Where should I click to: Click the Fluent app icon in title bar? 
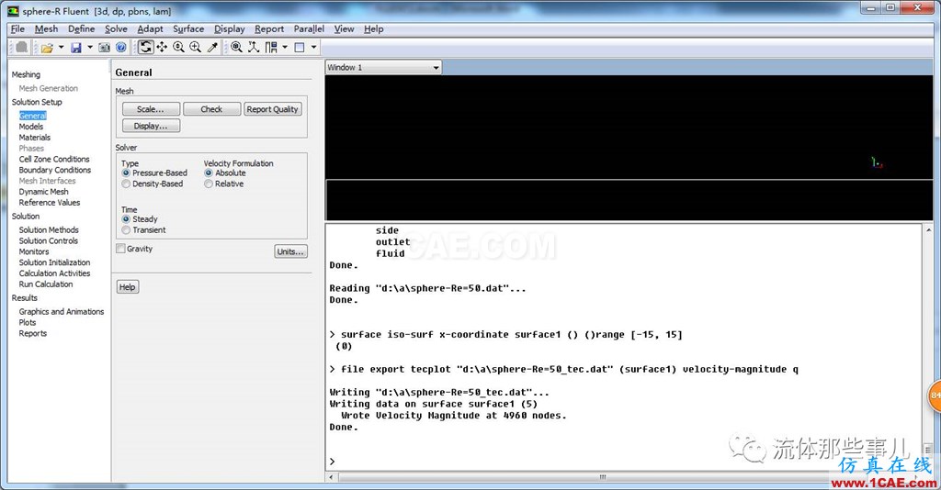pos(13,11)
